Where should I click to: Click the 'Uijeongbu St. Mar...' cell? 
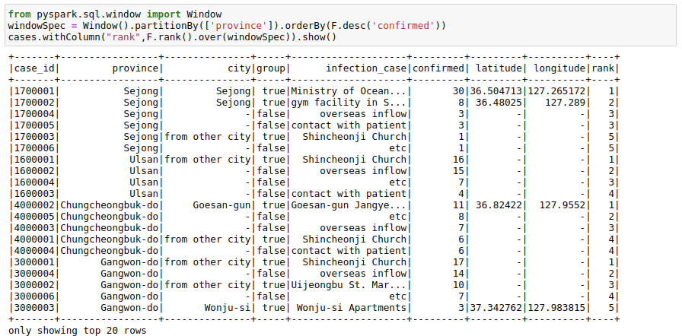tap(349, 285)
